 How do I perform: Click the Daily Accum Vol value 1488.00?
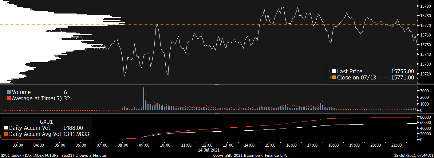pyautogui.click(x=73, y=128)
